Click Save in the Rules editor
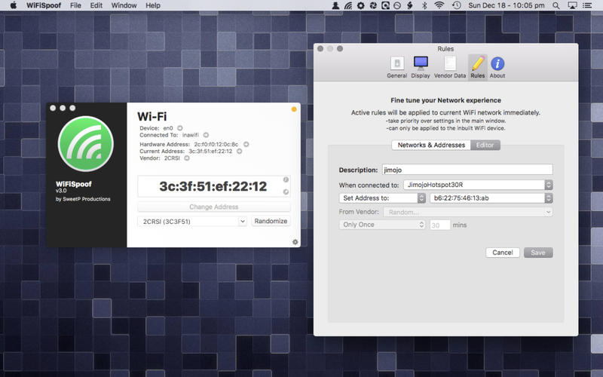Viewport: 603px width, 377px height. pyautogui.click(x=538, y=253)
